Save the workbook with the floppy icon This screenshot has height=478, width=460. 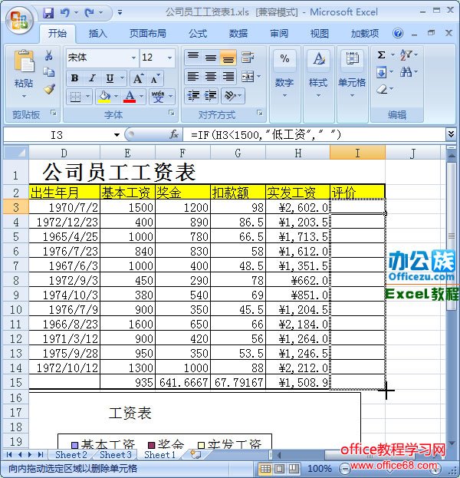(x=48, y=12)
